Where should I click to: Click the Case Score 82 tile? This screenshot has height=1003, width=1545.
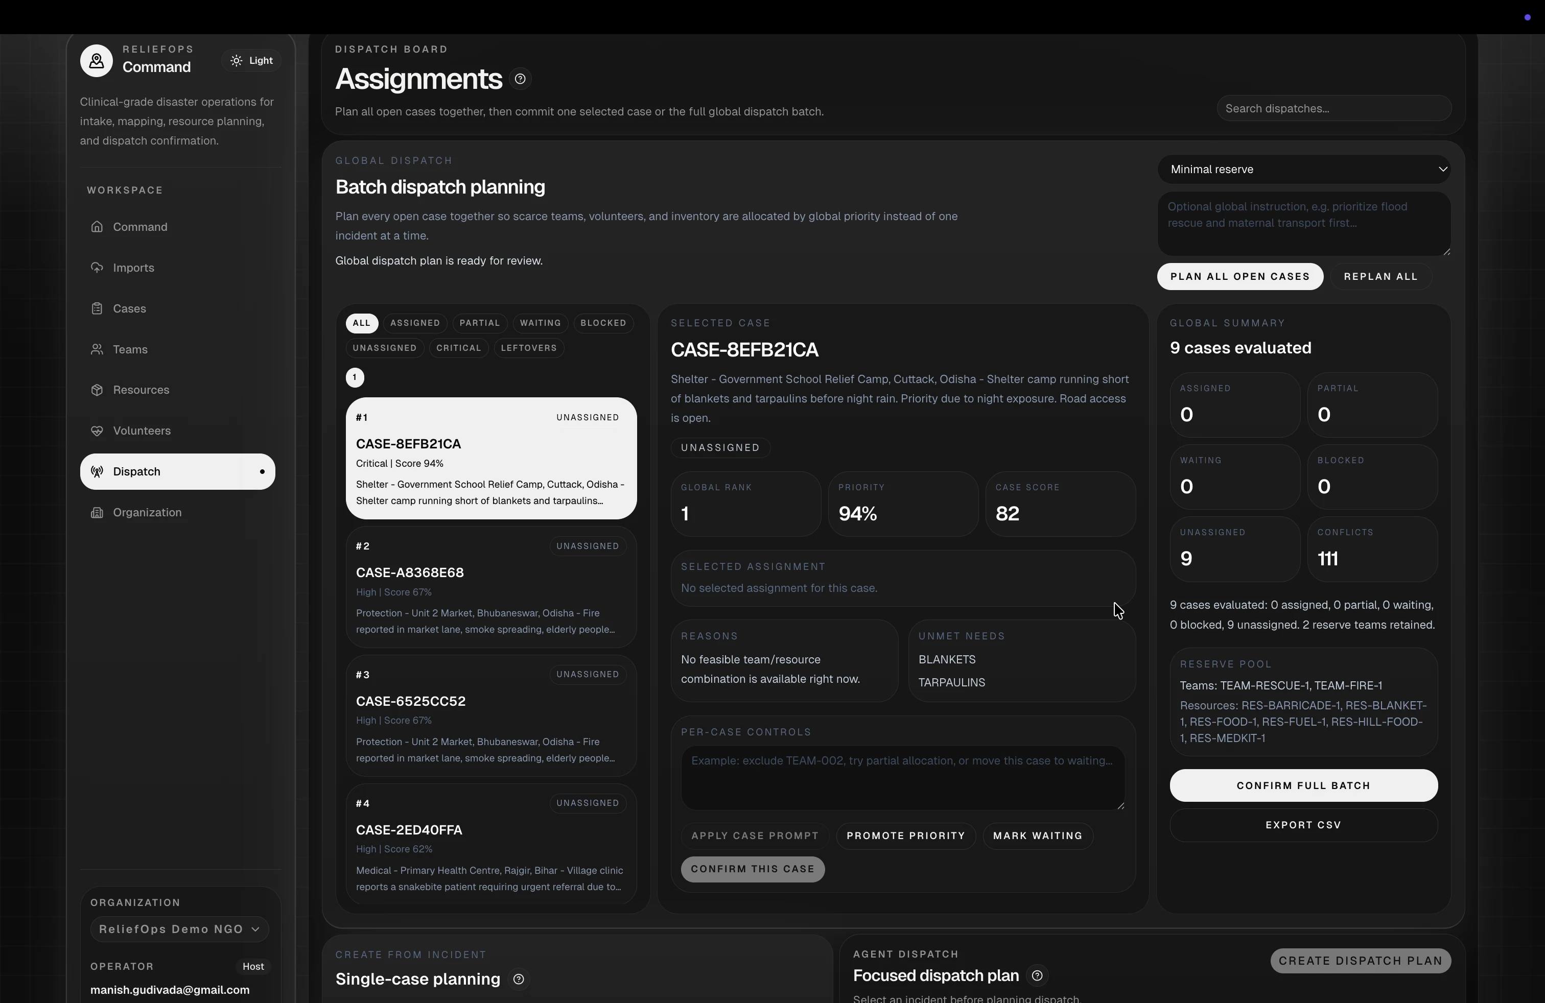point(1061,504)
